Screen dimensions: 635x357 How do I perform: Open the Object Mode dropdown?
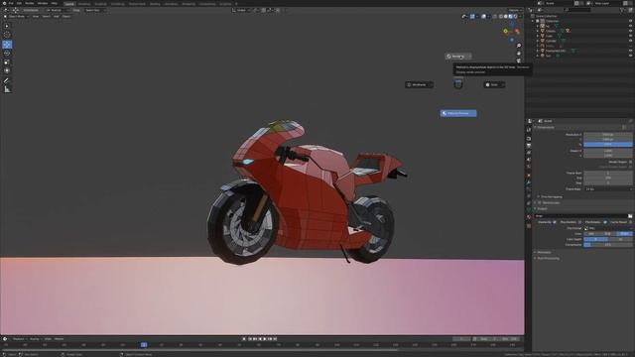coord(16,17)
